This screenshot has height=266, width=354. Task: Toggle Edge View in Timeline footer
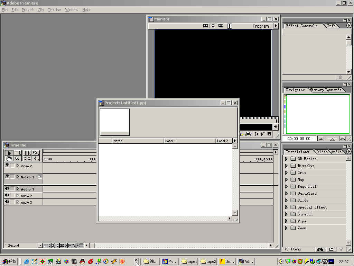point(64,246)
